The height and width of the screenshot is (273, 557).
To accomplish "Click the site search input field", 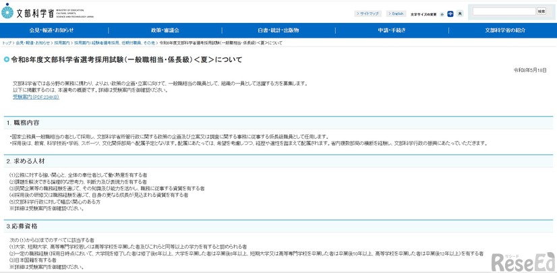I will [x=504, y=11].
